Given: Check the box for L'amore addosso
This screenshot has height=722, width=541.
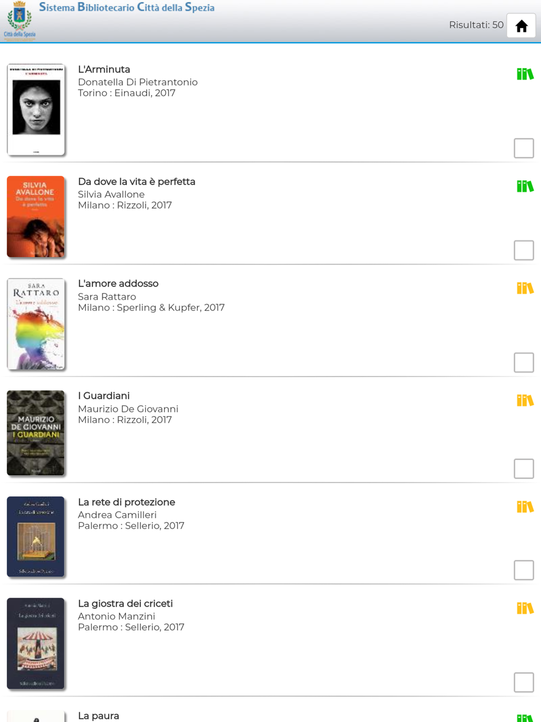Looking at the screenshot, I should tap(524, 362).
